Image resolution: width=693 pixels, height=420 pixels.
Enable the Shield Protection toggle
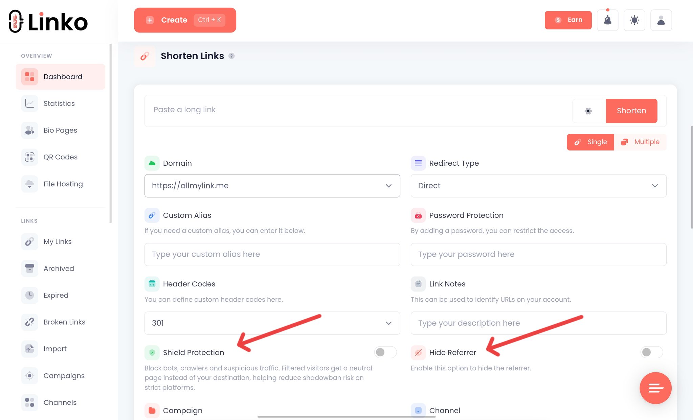point(385,352)
